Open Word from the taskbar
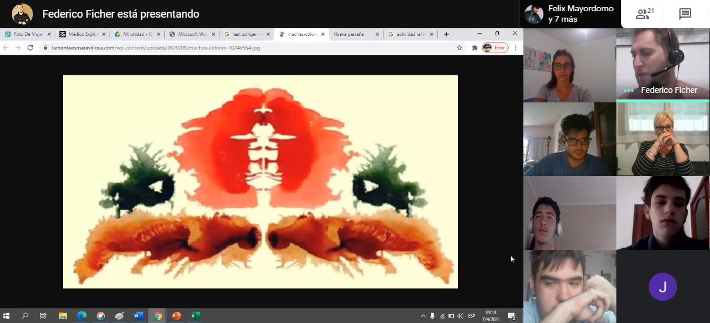This screenshot has height=323, width=710. click(138, 316)
